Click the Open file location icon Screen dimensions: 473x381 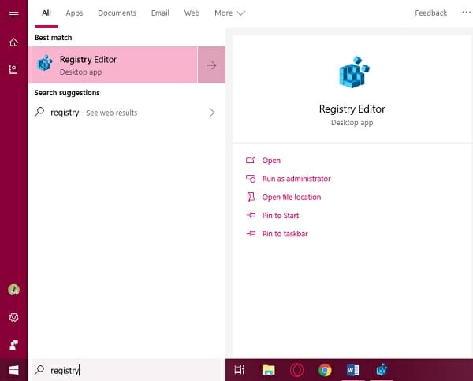(251, 197)
